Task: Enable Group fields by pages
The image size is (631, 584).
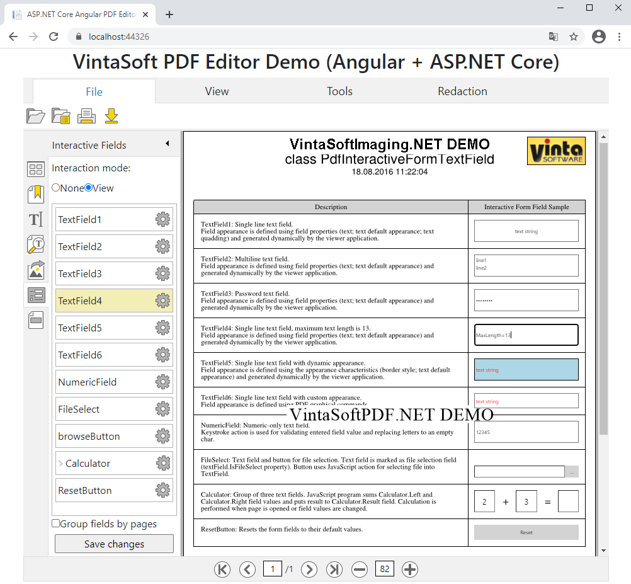Action: (56, 524)
